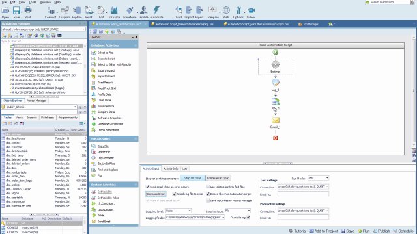Click the Open toolbar icon
This screenshot has height=234, width=417.
tap(5, 12)
